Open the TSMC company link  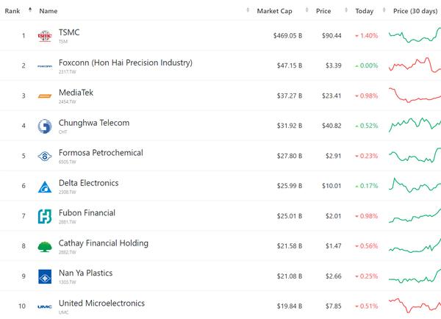point(69,32)
